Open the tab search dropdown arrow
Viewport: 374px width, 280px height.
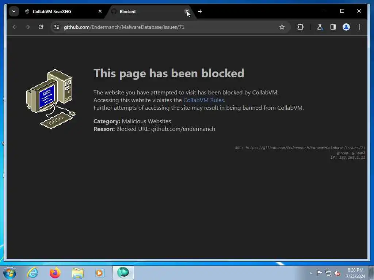tap(14, 11)
